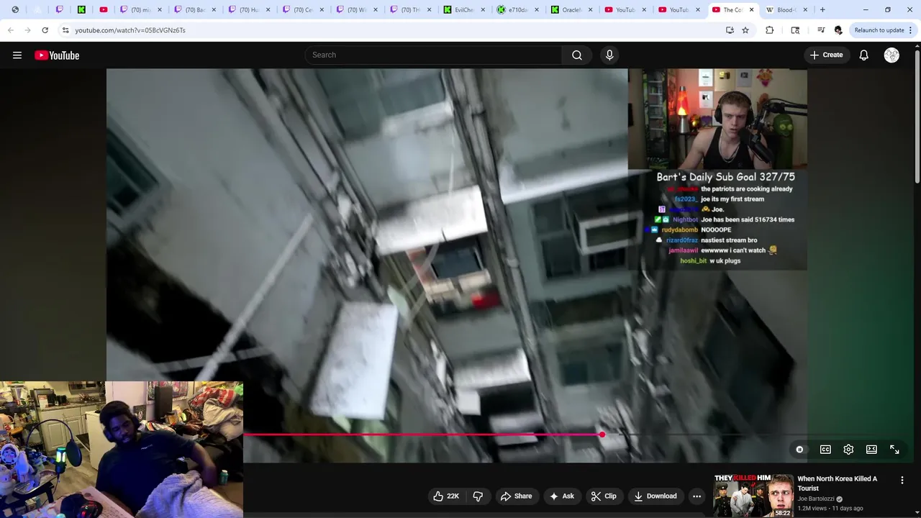Close the 'EvilChe' tab
Viewport: 921px width, 518px height.
(482, 10)
